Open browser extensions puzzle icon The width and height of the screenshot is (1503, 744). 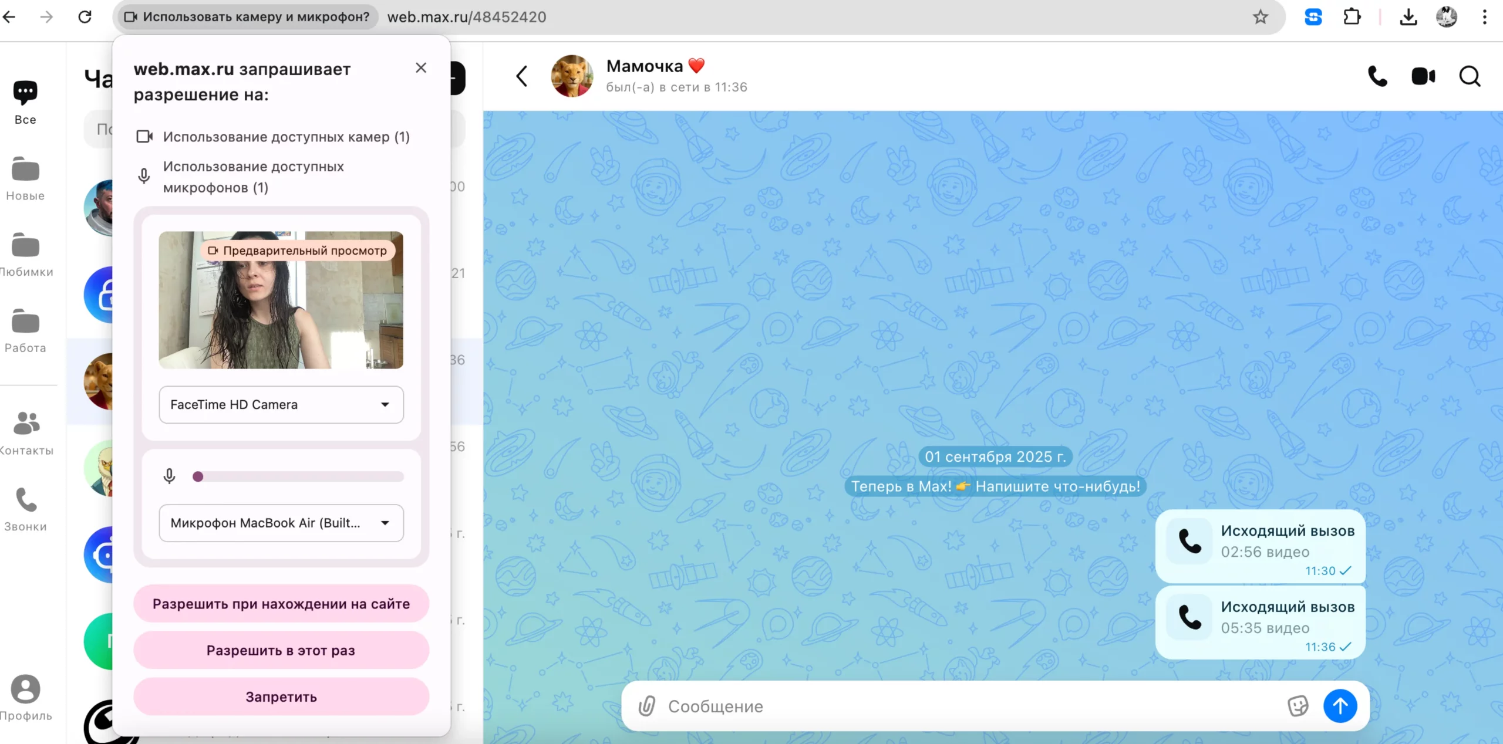1352,17
